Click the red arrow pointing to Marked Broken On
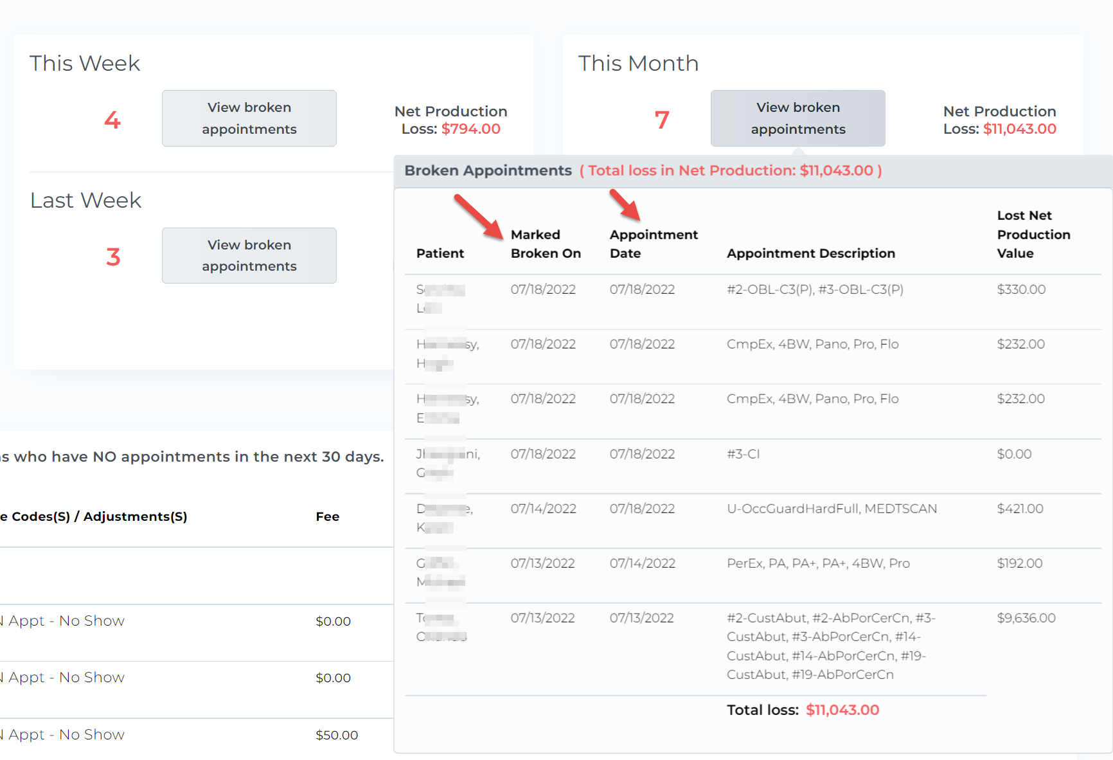 pyautogui.click(x=478, y=217)
